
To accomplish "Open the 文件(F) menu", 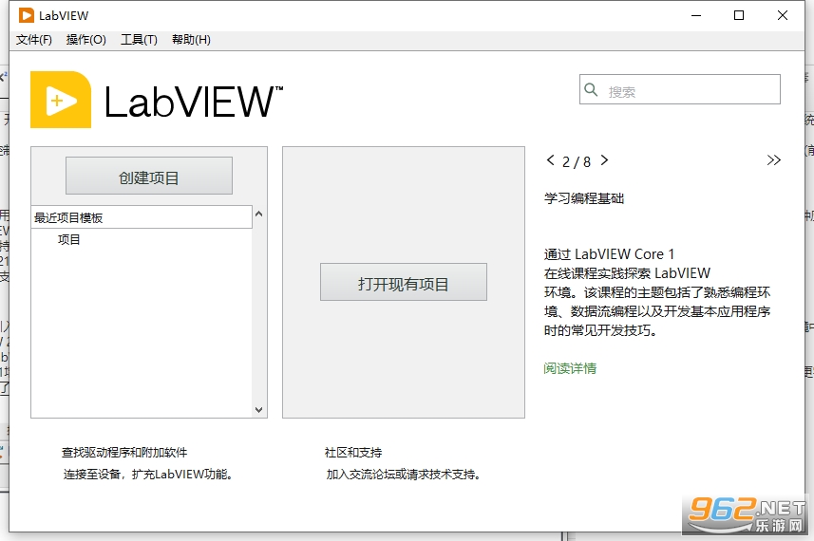I will tap(34, 40).
